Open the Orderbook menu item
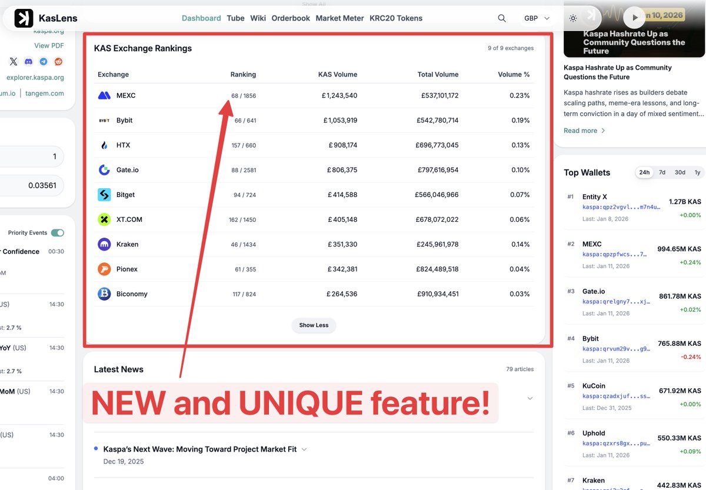 pos(291,18)
